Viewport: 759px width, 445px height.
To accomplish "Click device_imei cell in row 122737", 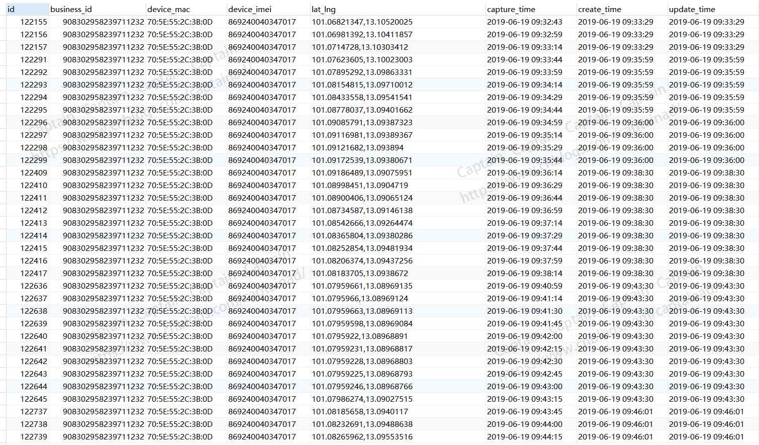I will pyautogui.click(x=262, y=412).
